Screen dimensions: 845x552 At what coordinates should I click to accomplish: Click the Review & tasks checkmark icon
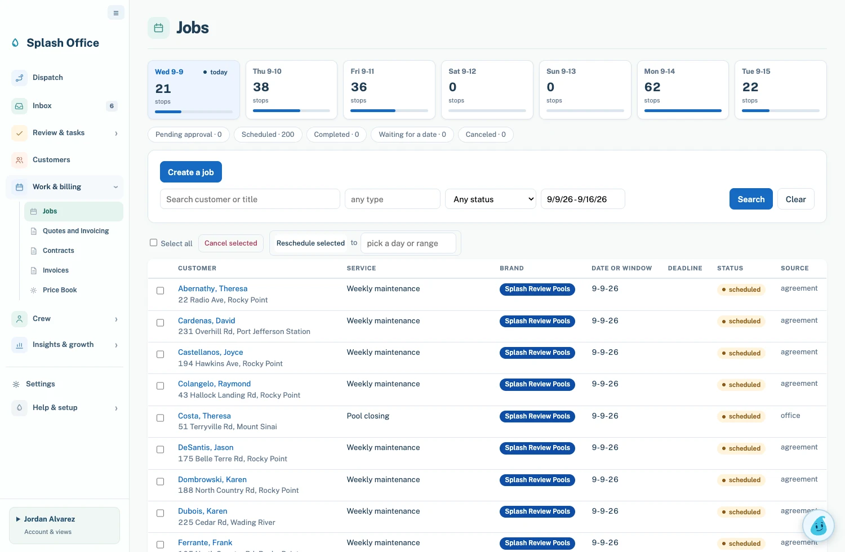tap(19, 133)
